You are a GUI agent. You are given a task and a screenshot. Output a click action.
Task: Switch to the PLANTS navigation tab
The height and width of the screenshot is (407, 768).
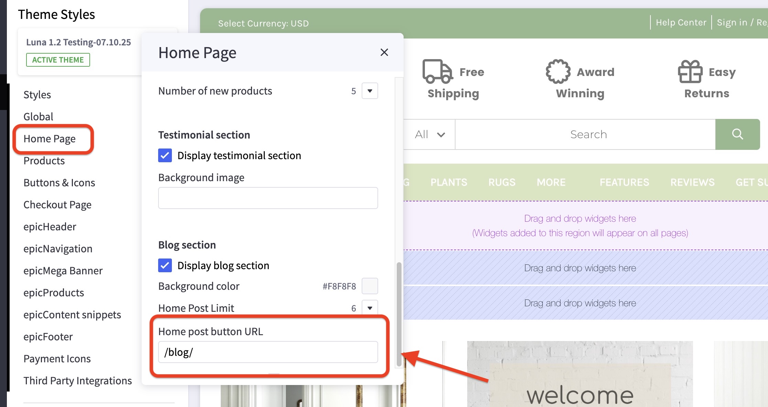(448, 182)
